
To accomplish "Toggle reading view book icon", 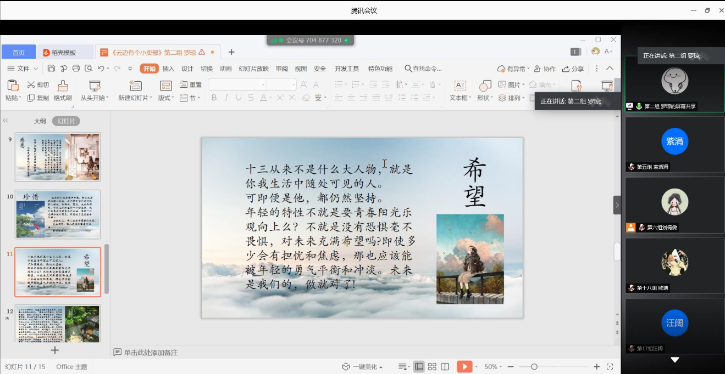I will point(445,366).
